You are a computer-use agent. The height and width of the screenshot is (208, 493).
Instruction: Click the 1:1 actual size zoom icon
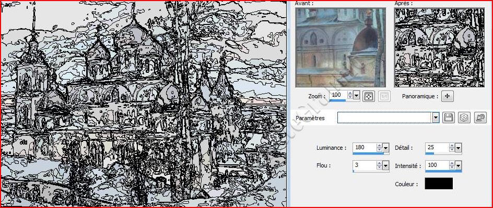(383, 96)
